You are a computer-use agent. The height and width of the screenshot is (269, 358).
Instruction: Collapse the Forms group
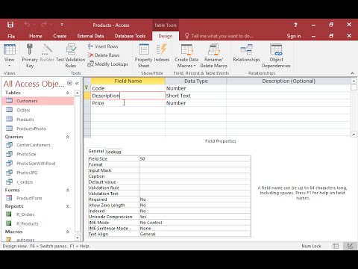click(67, 191)
